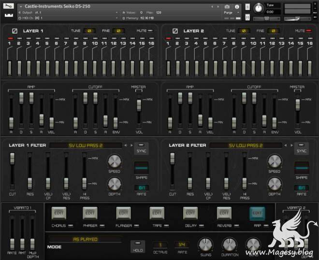Click the arpeggiator Swing knob
The image size is (319, 260).
coord(205,244)
